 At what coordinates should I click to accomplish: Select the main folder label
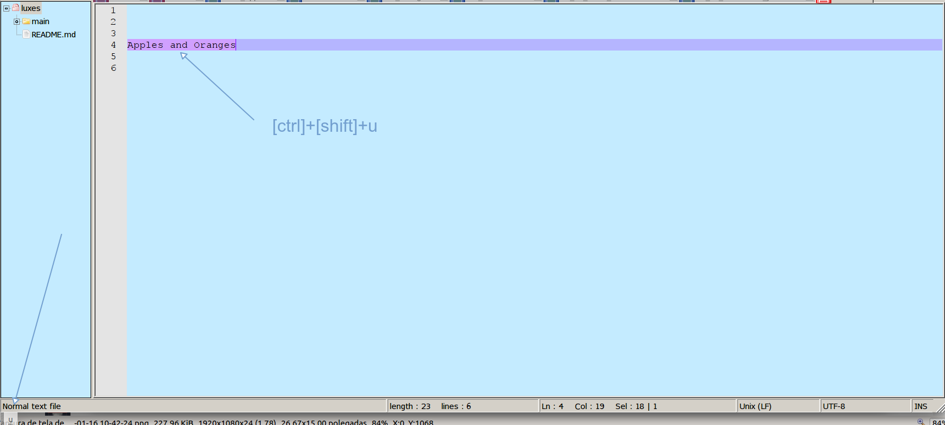point(41,21)
